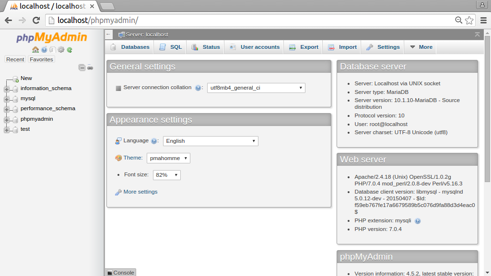The height and width of the screenshot is (276, 491).
Task: Click the new tab button in Chrome
Action: tap(107, 6)
